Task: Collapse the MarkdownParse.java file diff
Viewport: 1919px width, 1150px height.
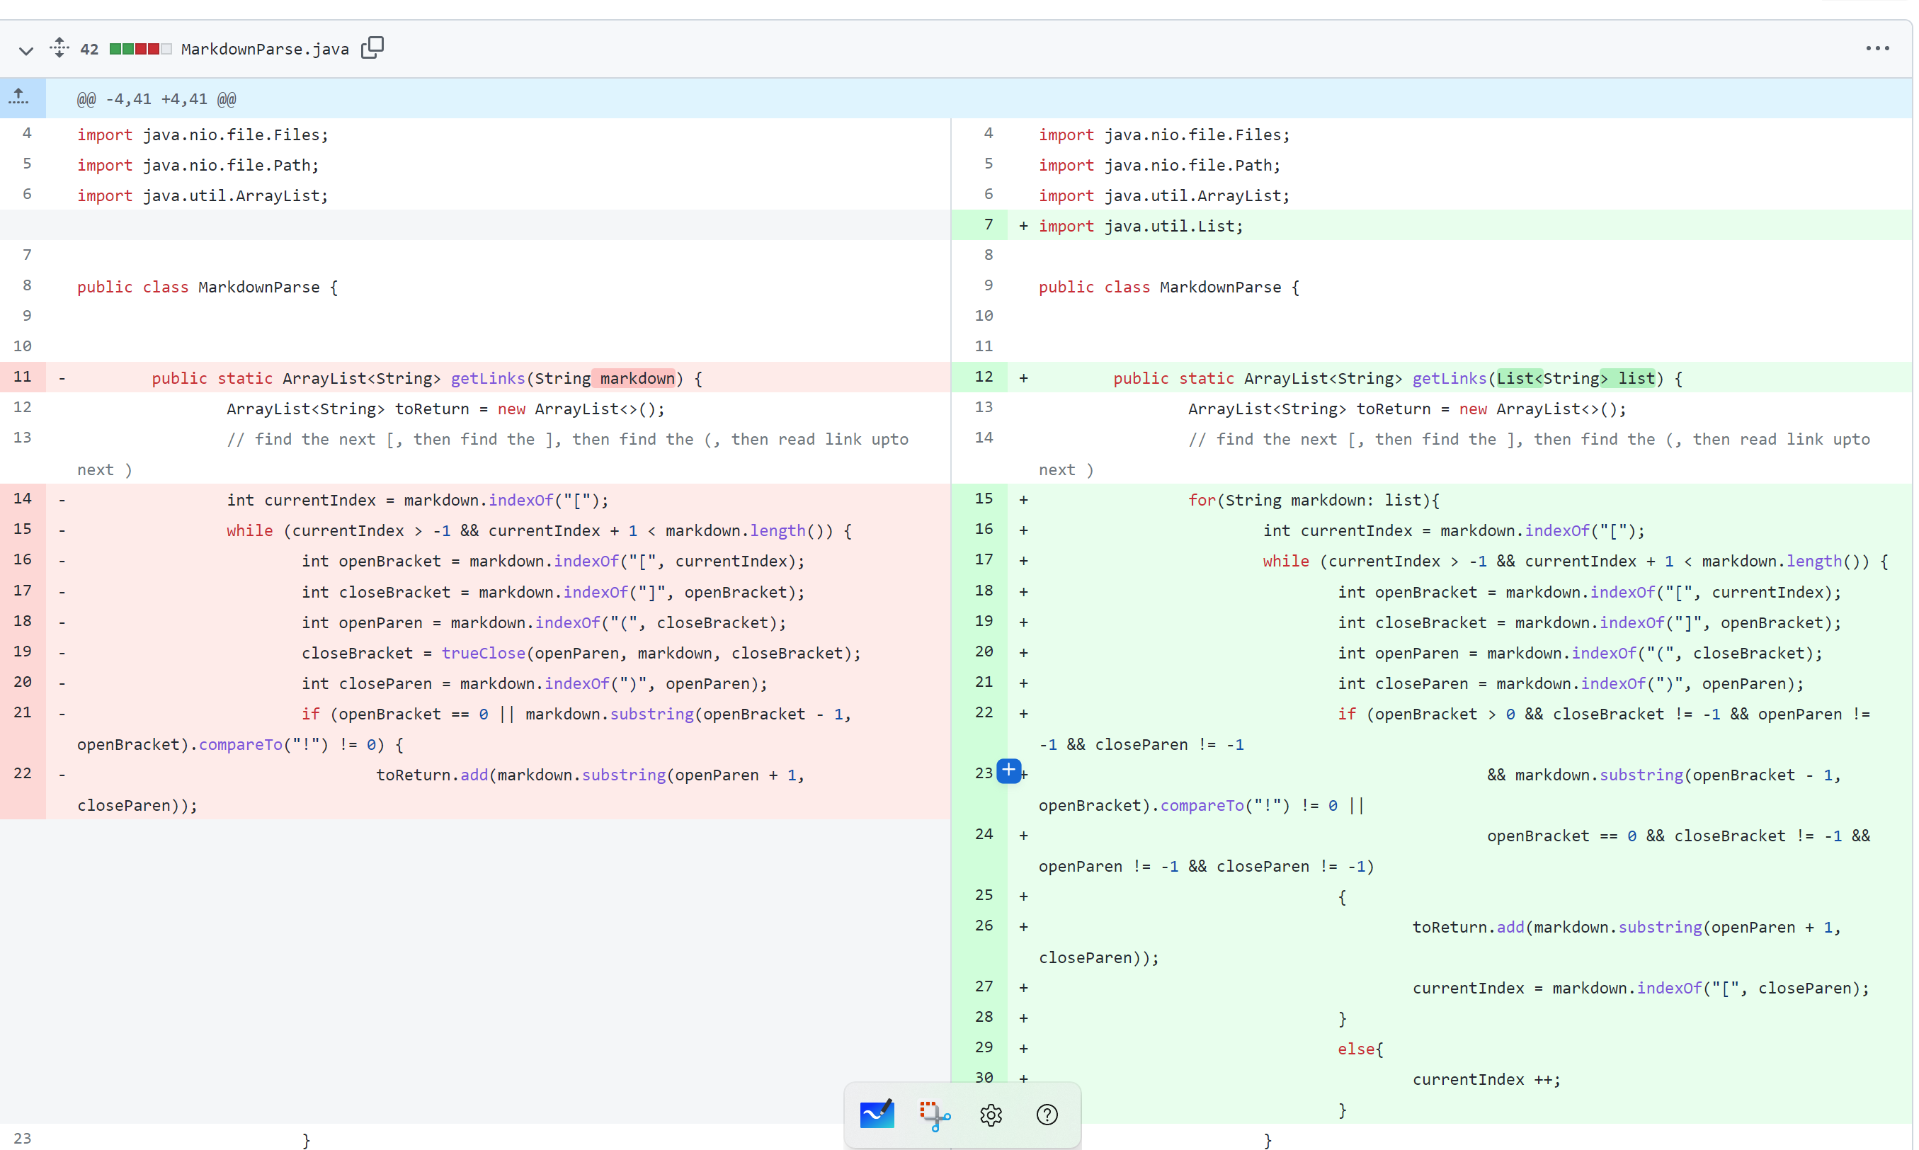Action: (x=25, y=50)
